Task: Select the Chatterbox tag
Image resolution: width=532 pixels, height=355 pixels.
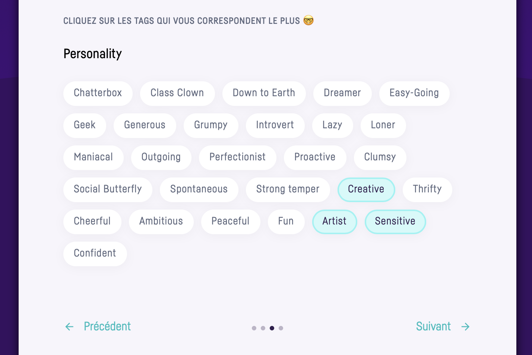Action: 98,93
